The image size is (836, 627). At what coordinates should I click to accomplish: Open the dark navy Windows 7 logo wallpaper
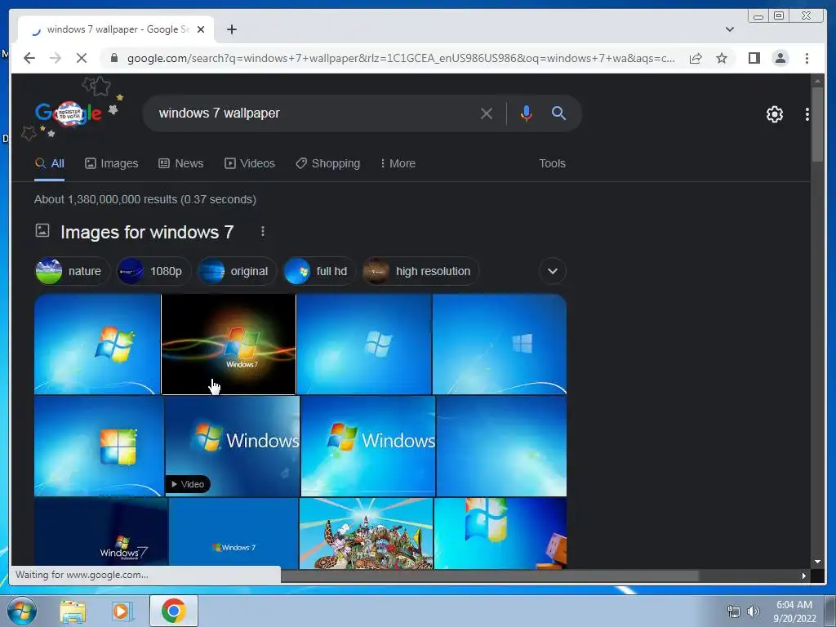pyautogui.click(x=101, y=533)
